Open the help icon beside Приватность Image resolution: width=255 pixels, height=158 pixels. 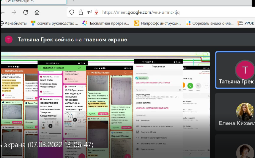click(180, 90)
